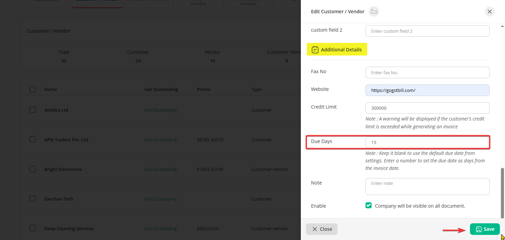The width and height of the screenshot is (505, 240).
Task: Select the Due Days input showing 15
Action: coord(427,142)
